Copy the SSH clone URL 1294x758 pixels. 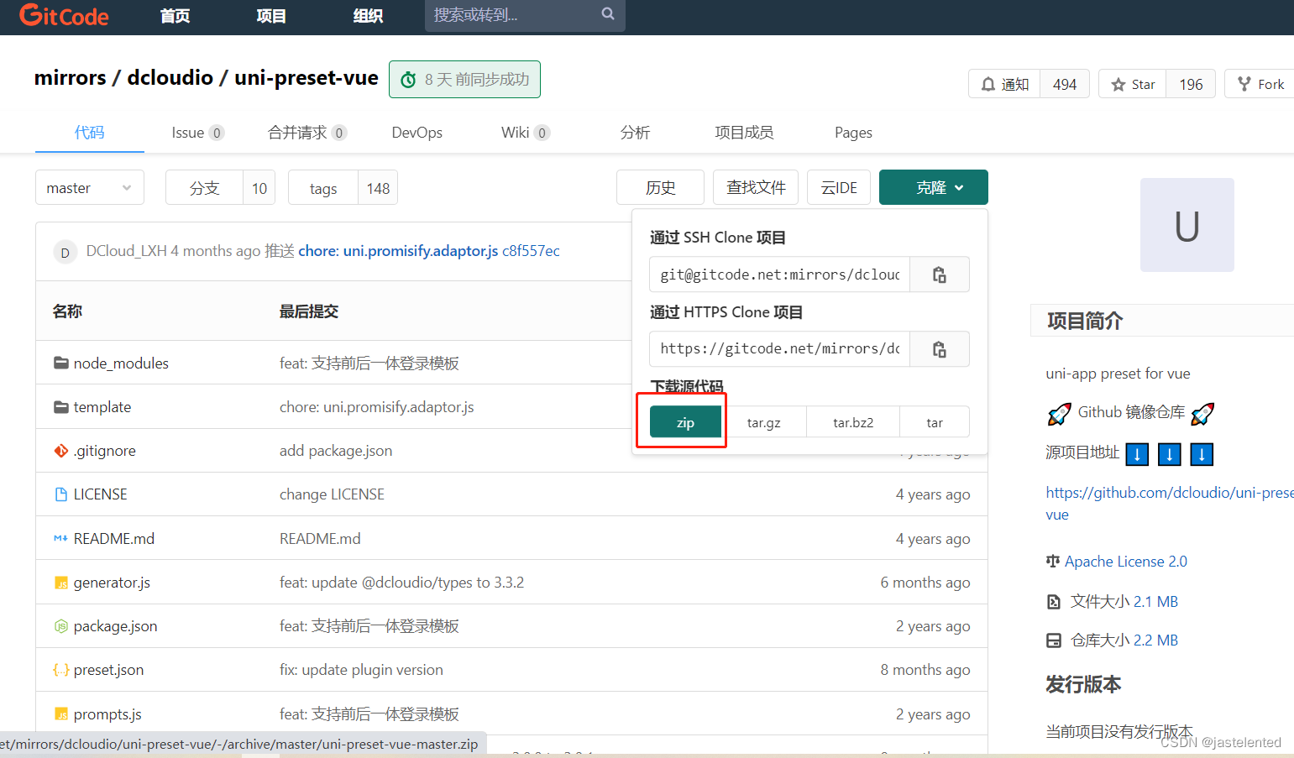[940, 274]
